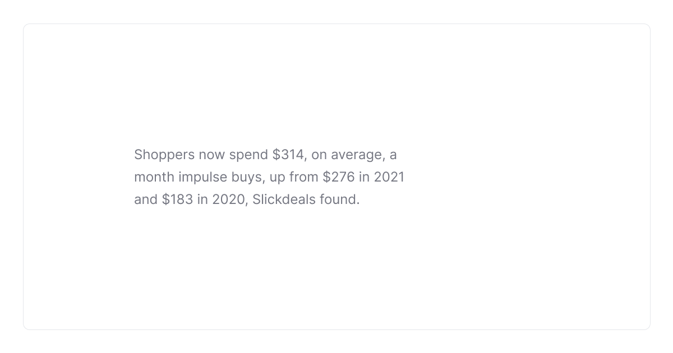Click the word "up" in the second line
The image size is (673, 353).
pos(277,177)
